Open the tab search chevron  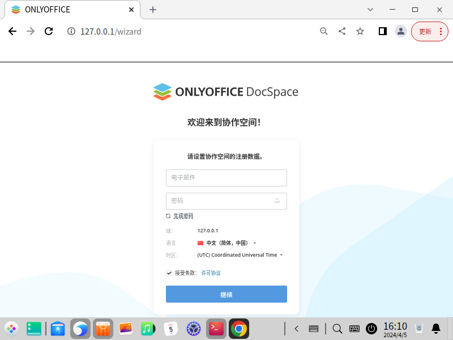click(x=370, y=10)
